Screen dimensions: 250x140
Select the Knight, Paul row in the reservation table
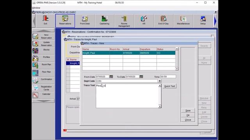129,53
